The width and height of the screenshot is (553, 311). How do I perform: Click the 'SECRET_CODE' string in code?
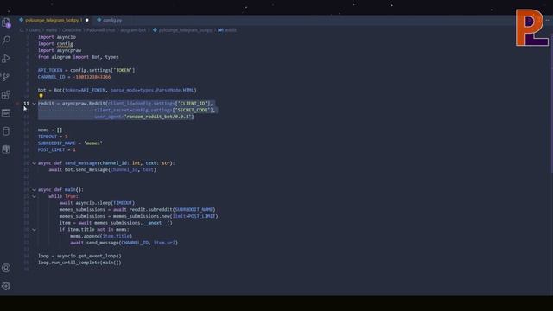(x=193, y=110)
